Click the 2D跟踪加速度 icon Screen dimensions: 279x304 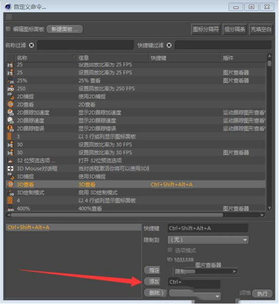coord(10,112)
